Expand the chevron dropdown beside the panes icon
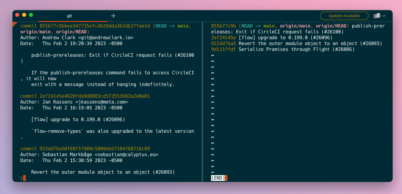This screenshot has height=194, width=402. pos(384,16)
